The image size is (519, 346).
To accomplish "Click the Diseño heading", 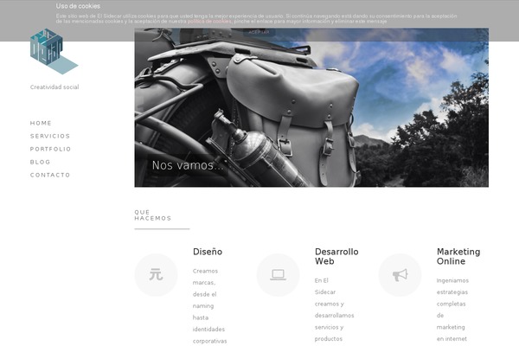I will coord(208,252).
